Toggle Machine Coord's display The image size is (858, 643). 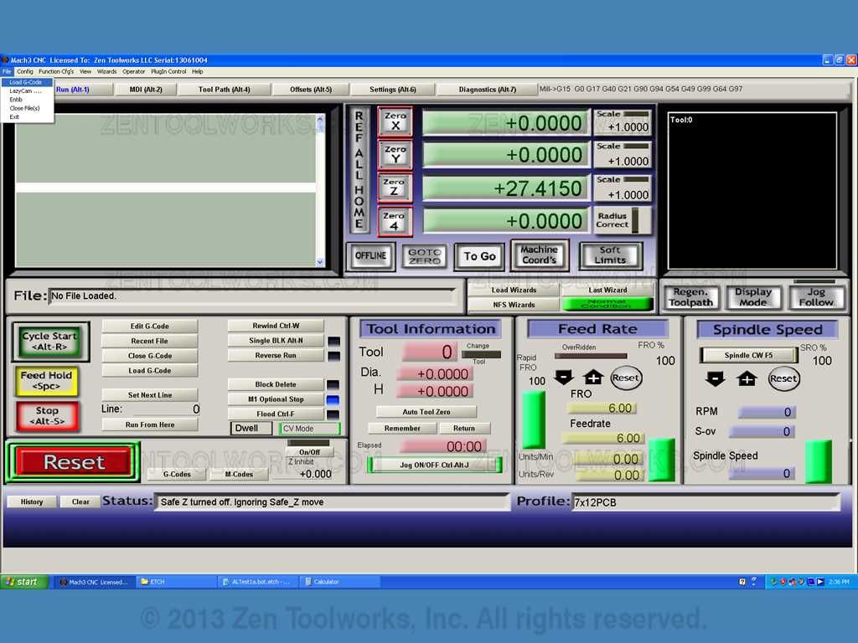coord(540,255)
